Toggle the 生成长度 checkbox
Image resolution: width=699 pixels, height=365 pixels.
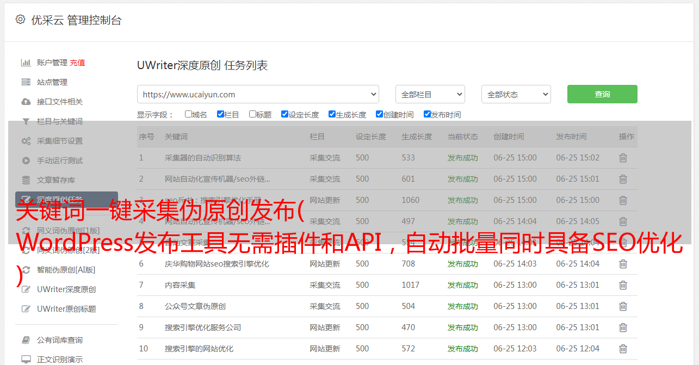332,114
